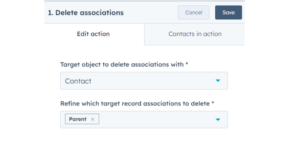The image size is (289, 163).
Task: Cancel editing the Delete associations action
Action: (193, 12)
